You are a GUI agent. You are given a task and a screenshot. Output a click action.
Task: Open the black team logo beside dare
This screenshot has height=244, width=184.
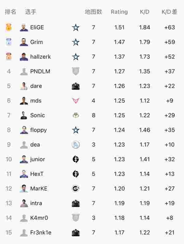click(76, 86)
